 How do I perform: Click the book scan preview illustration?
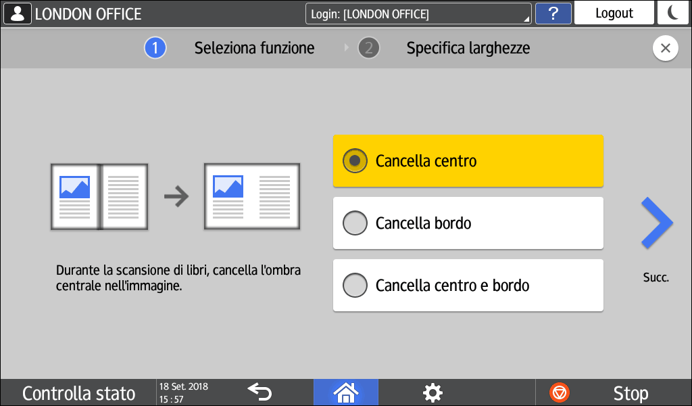tap(99, 196)
